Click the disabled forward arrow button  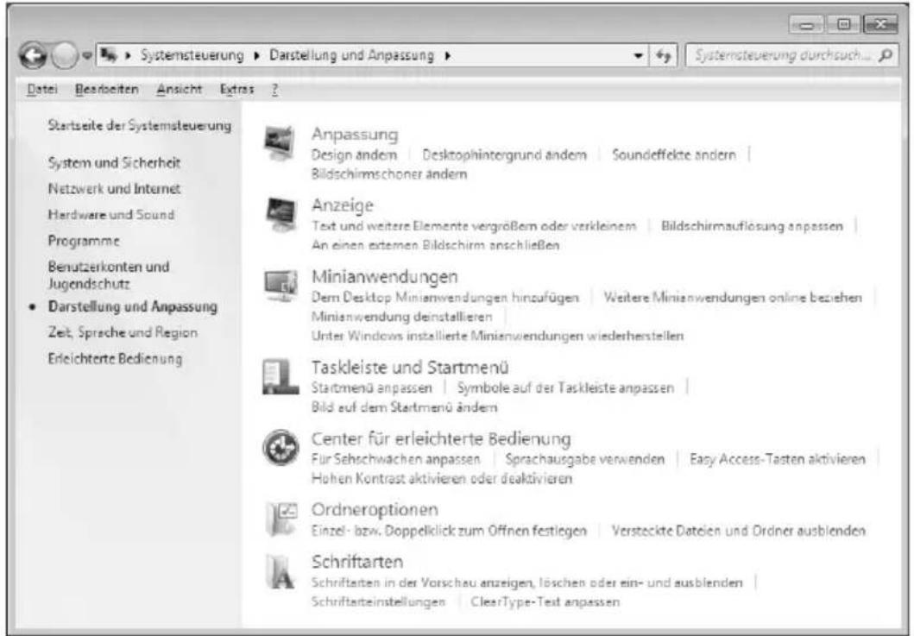pyautogui.click(x=64, y=56)
